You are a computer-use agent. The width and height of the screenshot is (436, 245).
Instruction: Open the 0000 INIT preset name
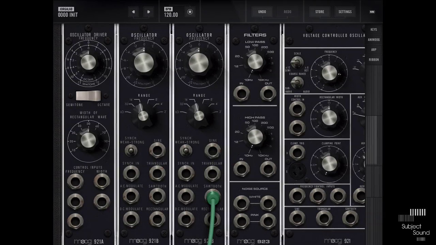click(x=68, y=15)
